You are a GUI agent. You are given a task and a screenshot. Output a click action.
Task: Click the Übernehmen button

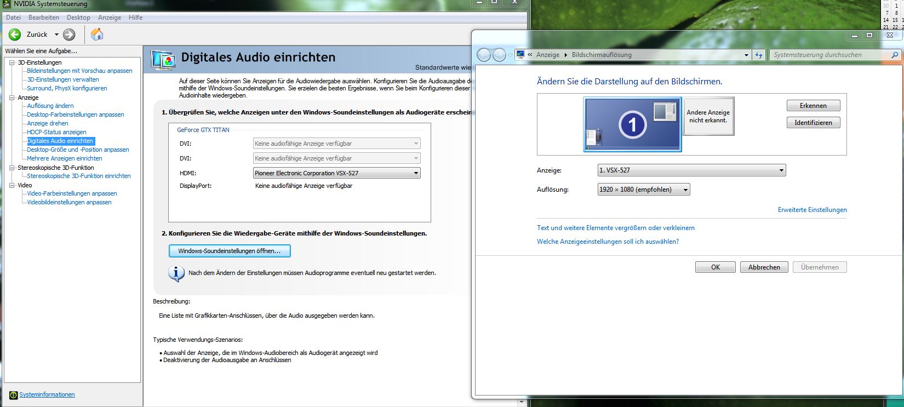click(820, 267)
